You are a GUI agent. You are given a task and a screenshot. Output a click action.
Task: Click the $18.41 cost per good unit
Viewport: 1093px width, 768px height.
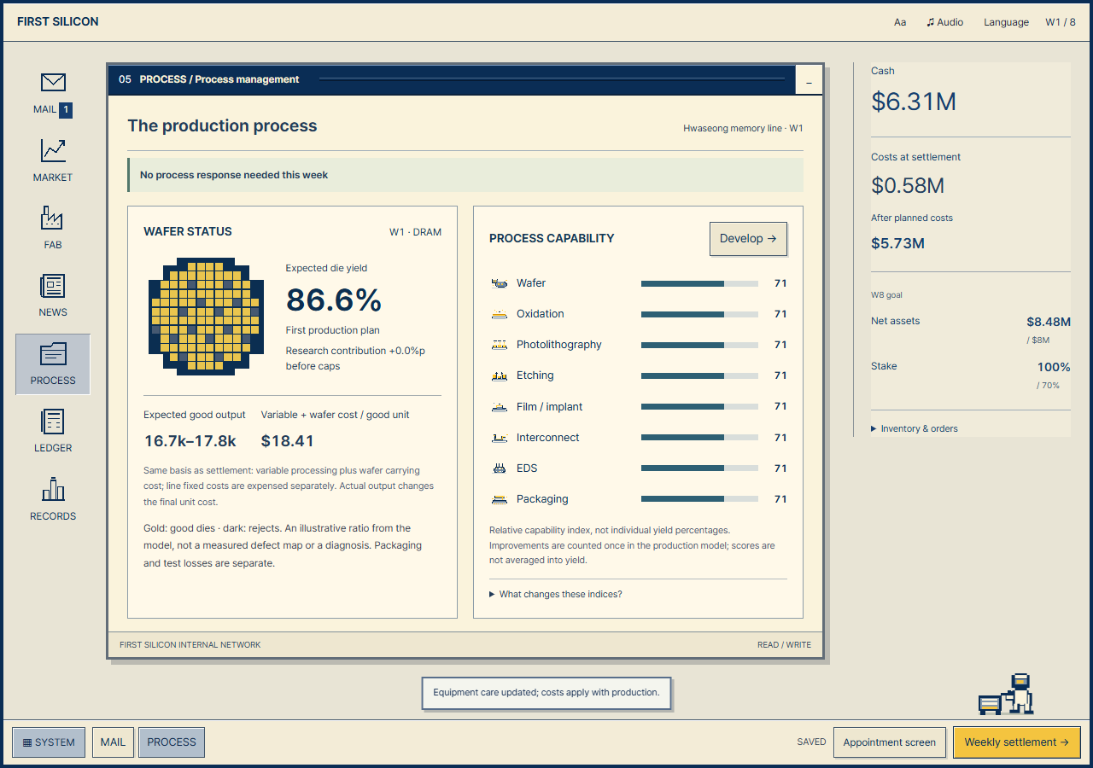(288, 441)
